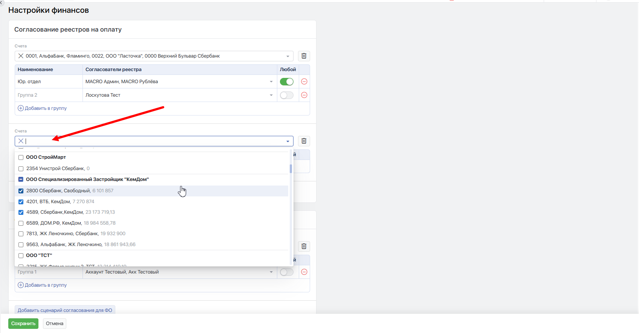Click Добавить сценарий согласования для ФО
This screenshot has width=639, height=333.
click(65, 310)
